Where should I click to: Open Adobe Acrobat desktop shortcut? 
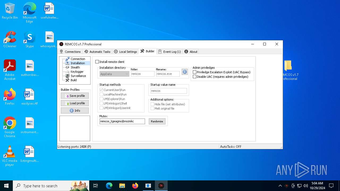click(x=10, y=70)
